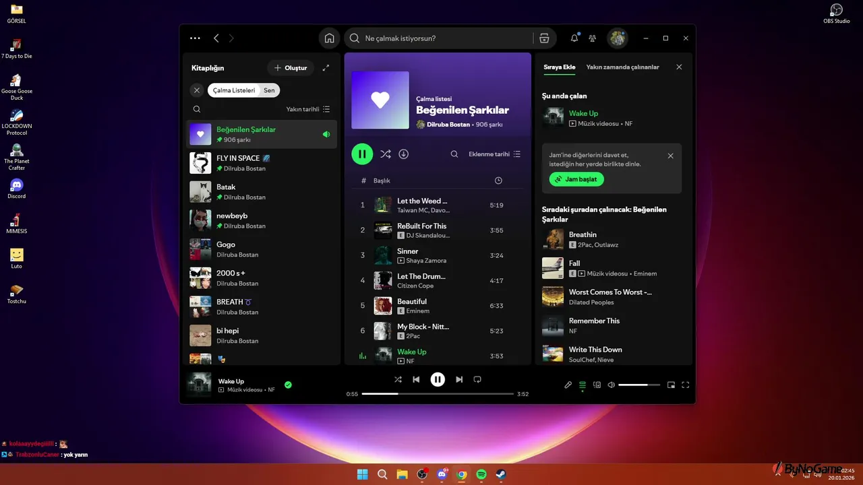Image resolution: width=863 pixels, height=485 pixels.
Task: Toggle the liked checkmark for Wake Up
Action: coord(288,385)
